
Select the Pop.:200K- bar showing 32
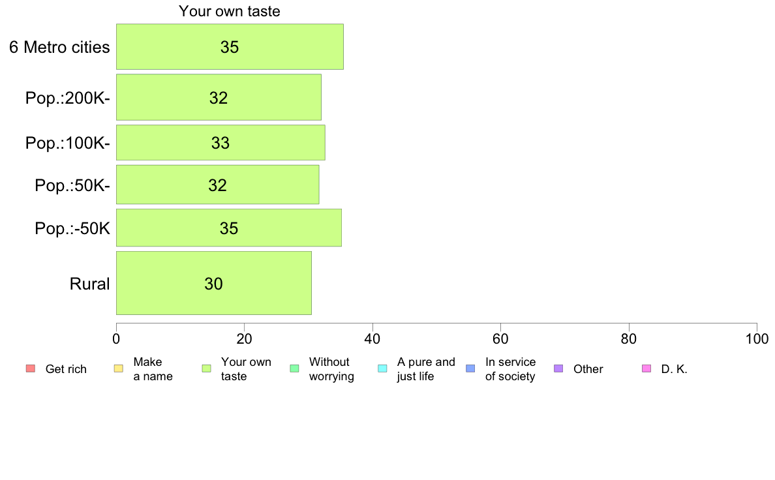tap(219, 97)
